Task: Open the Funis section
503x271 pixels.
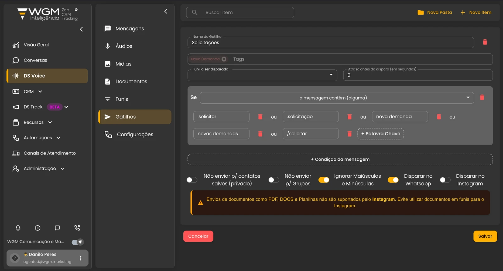Action: (x=122, y=99)
